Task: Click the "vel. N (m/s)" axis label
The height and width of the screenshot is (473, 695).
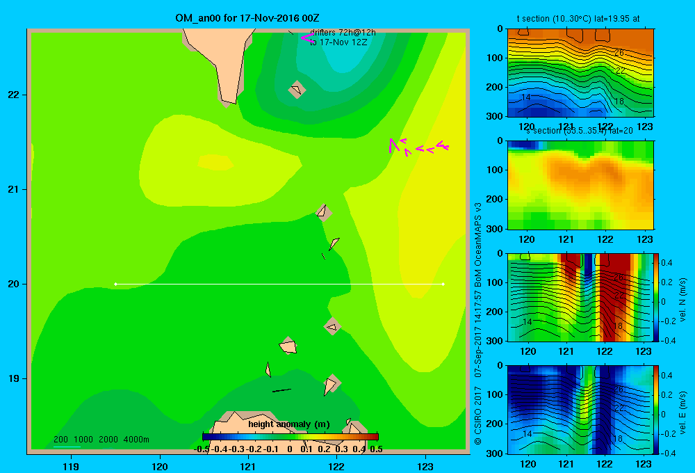Action: pyautogui.click(x=683, y=300)
